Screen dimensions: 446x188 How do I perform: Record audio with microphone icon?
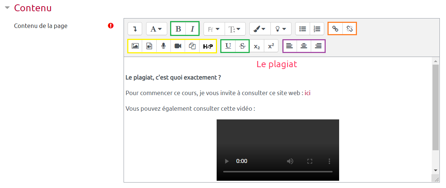click(164, 46)
